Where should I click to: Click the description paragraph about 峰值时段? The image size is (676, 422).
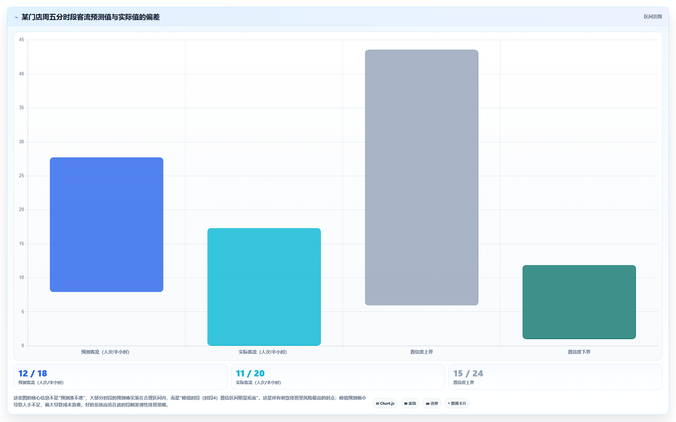point(190,401)
